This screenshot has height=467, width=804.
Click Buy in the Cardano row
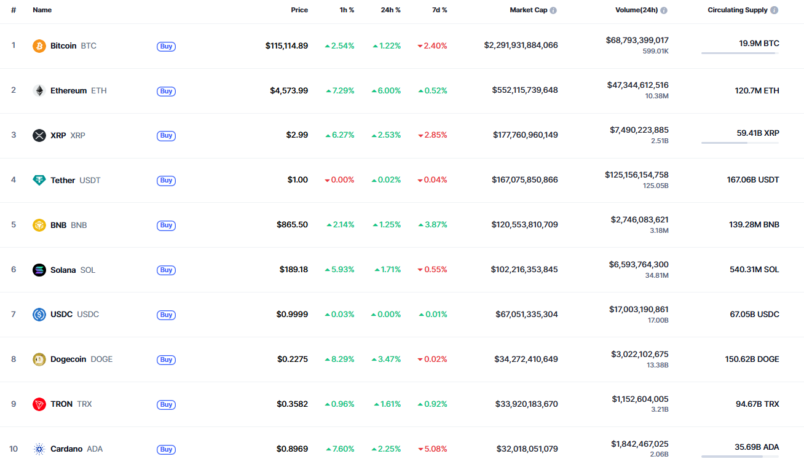[166, 449]
